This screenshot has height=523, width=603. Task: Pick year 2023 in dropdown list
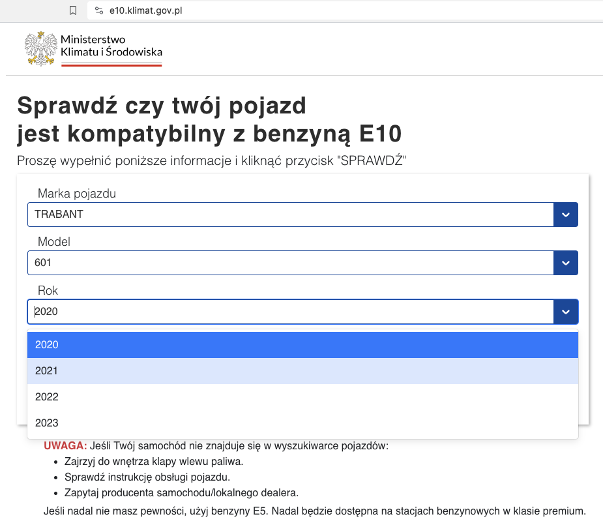pos(302,423)
